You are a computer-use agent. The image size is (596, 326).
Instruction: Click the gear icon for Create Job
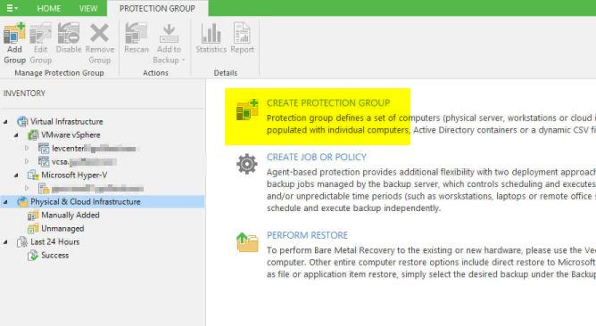point(247,164)
